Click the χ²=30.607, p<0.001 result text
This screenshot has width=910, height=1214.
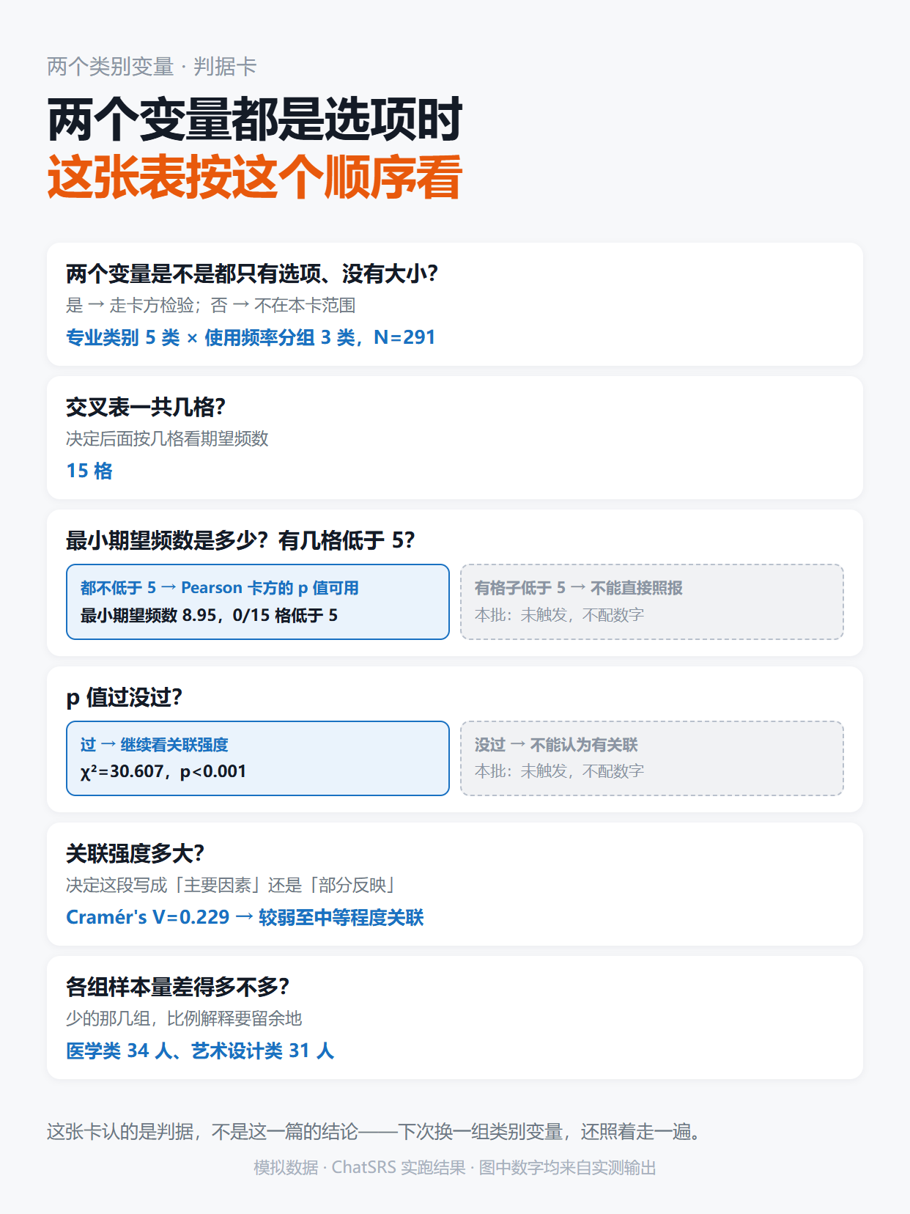163,772
